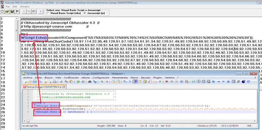
Task: Open Window menu in Execute VBS/JS window
Action: (25, 7)
